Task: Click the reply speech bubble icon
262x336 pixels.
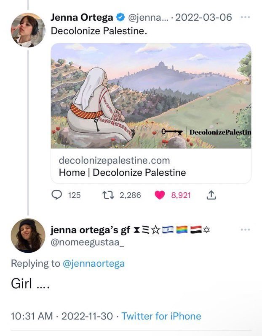Action: coord(57,195)
